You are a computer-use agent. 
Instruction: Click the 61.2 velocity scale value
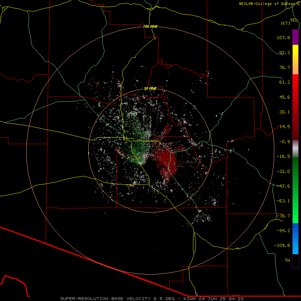point(285,82)
